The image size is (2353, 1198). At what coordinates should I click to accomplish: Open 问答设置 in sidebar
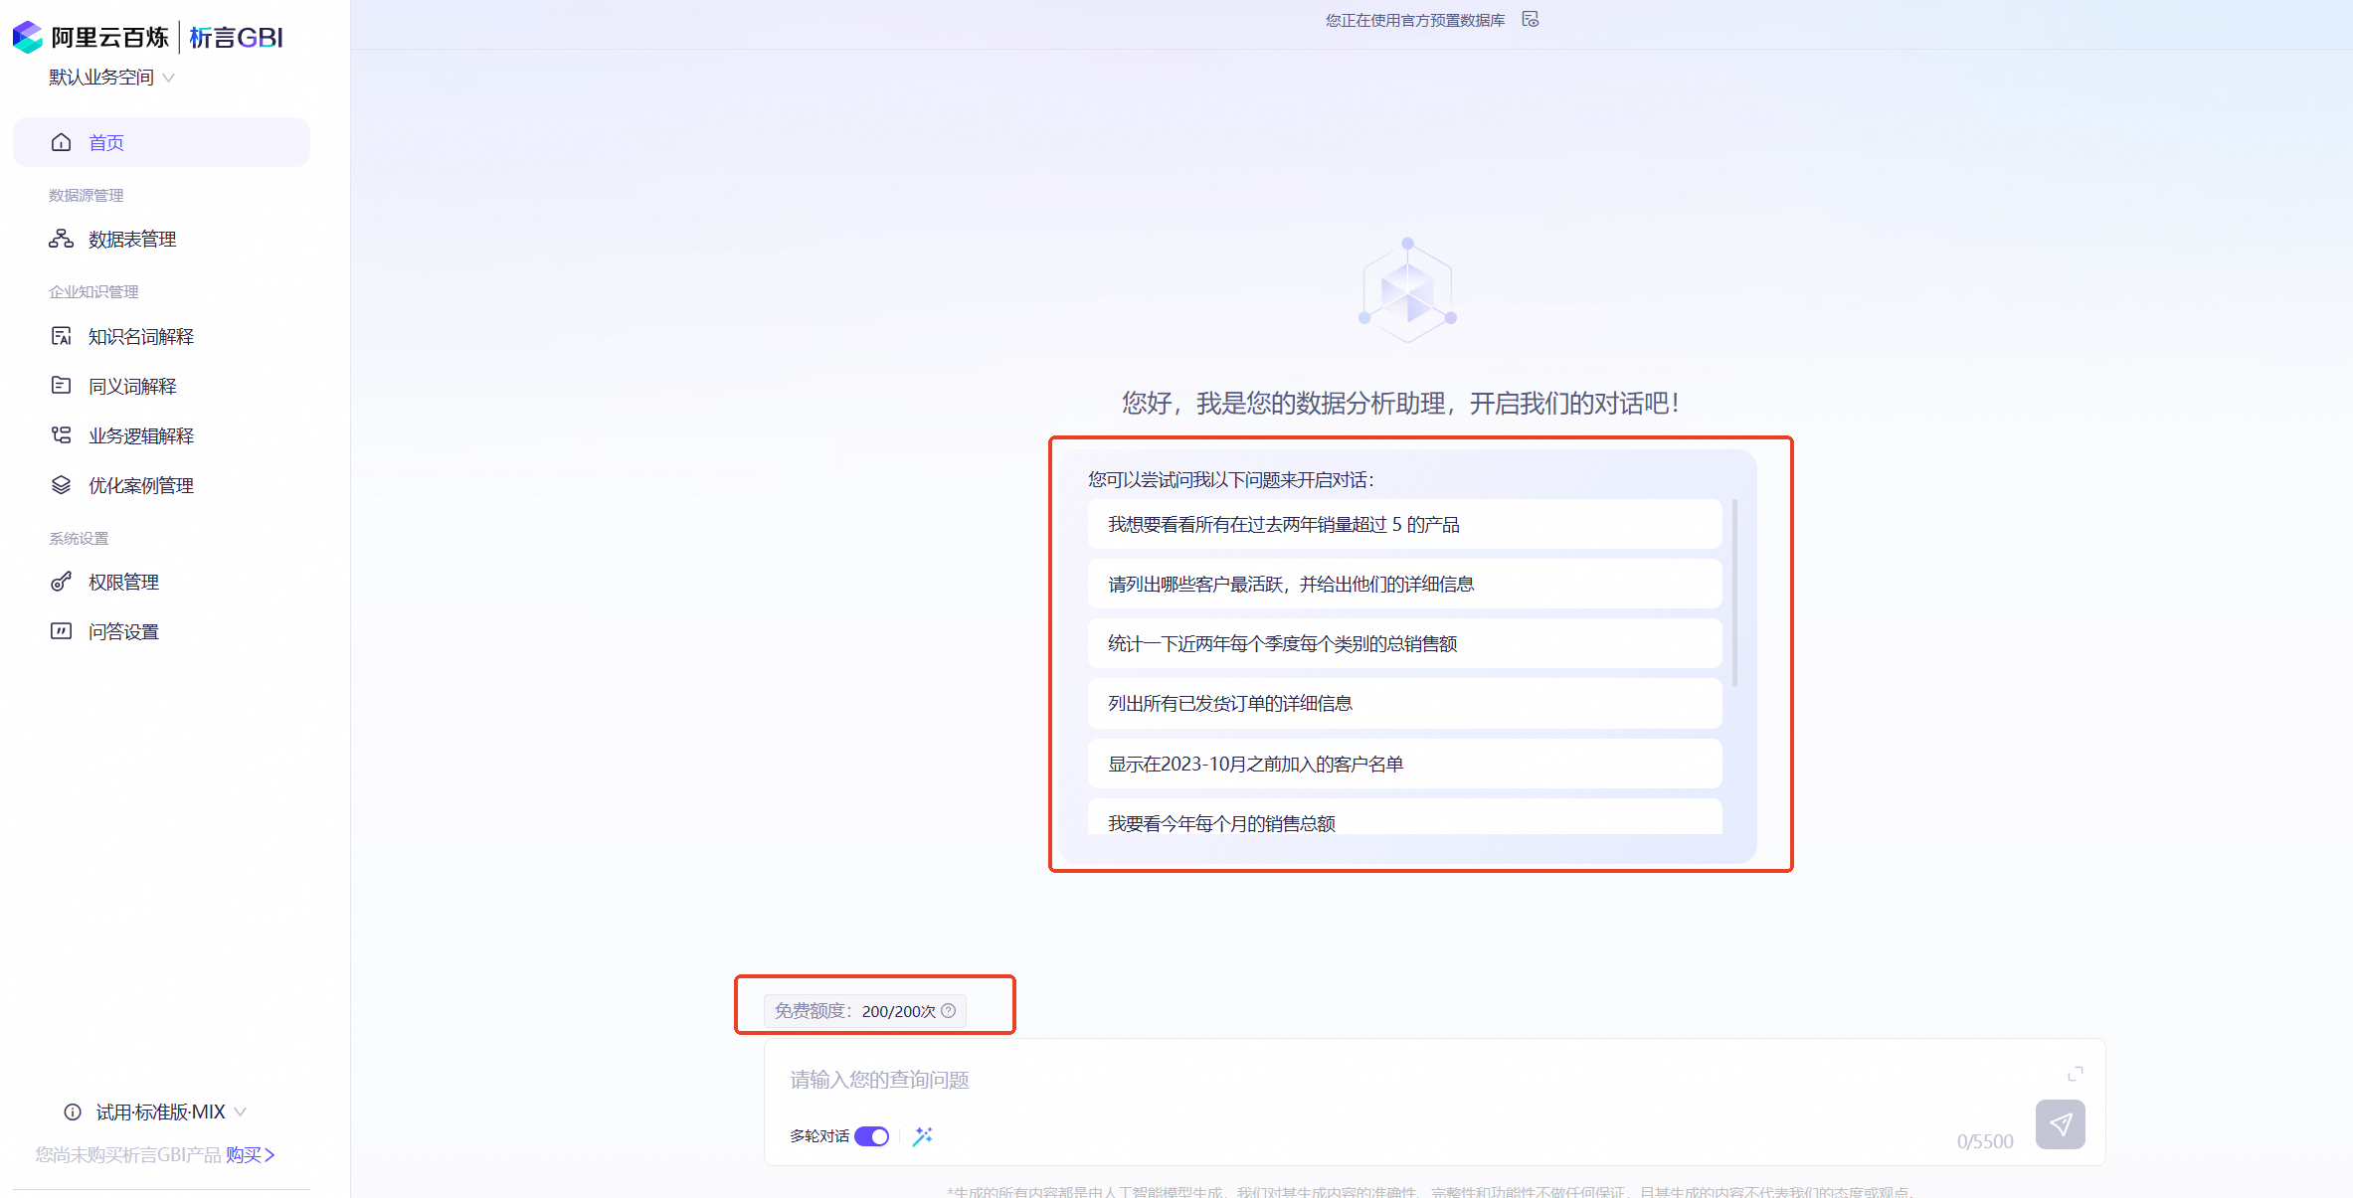tap(123, 631)
